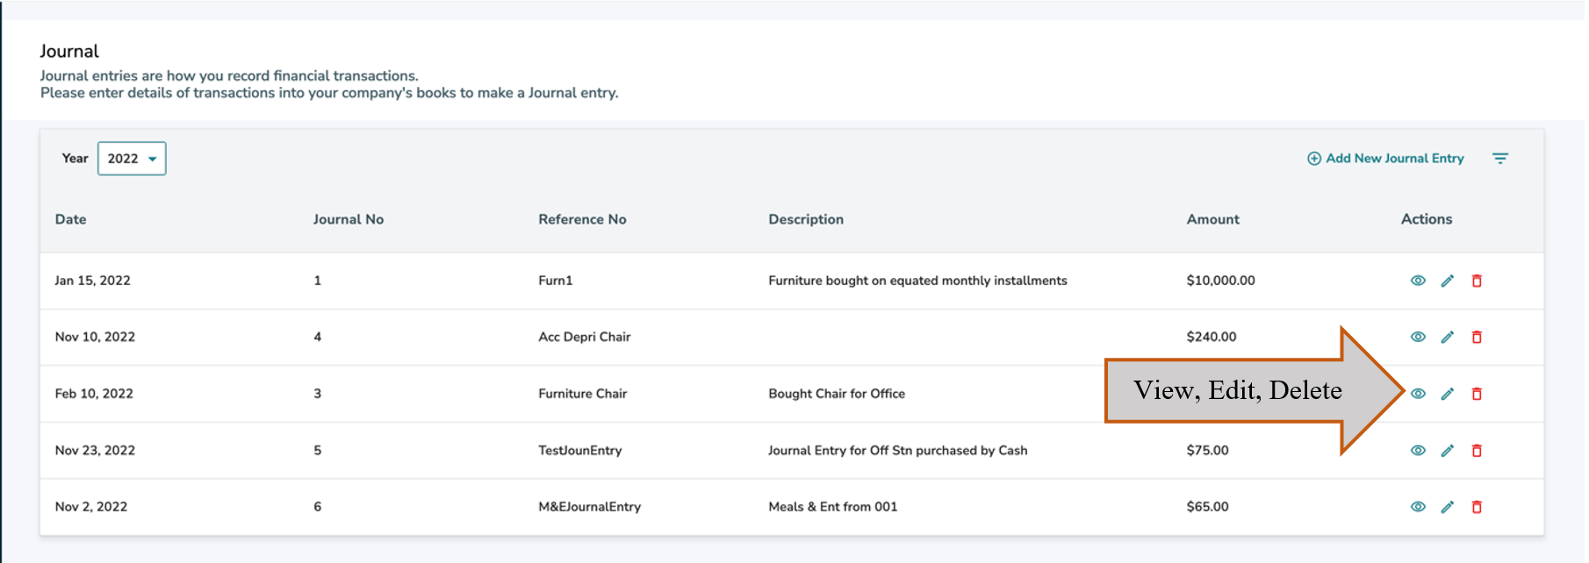The image size is (1589, 563).
Task: Click Add New Journal Entry link
Action: pyautogui.click(x=1385, y=159)
